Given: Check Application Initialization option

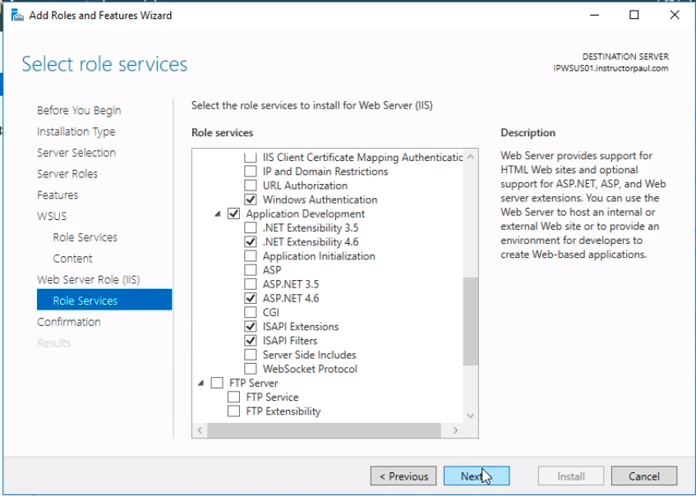Looking at the screenshot, I should [x=251, y=256].
